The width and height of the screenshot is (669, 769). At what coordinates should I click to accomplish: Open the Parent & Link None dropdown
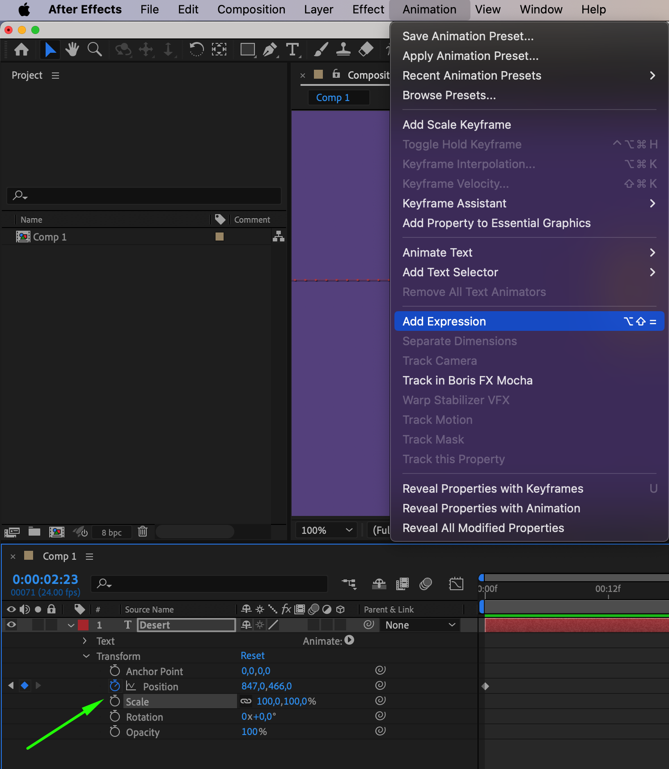tap(420, 625)
